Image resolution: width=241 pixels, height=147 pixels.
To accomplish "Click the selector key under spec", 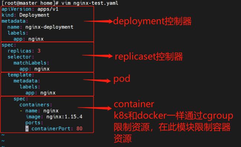I will 20,57.
